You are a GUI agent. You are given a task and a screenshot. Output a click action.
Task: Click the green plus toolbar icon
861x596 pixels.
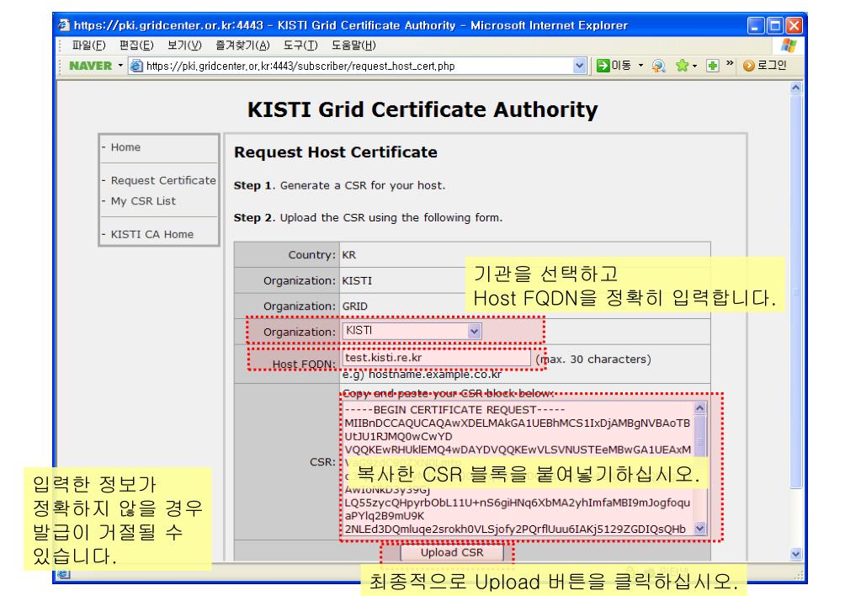click(712, 66)
